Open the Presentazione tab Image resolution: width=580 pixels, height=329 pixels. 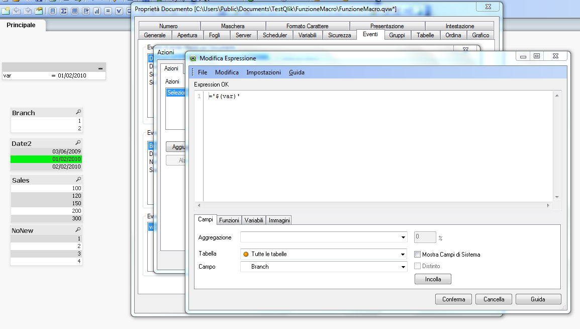point(387,26)
